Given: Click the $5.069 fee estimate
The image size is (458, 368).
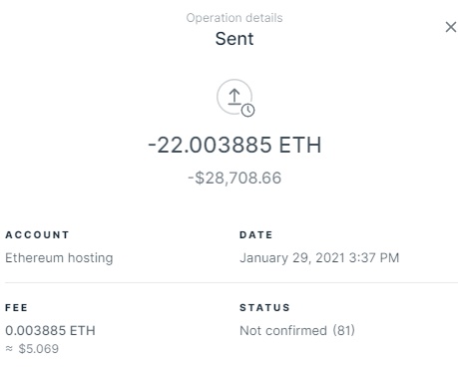Looking at the screenshot, I should pyautogui.click(x=38, y=349).
